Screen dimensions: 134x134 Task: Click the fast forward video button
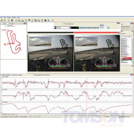pyautogui.click(x=95, y=28)
